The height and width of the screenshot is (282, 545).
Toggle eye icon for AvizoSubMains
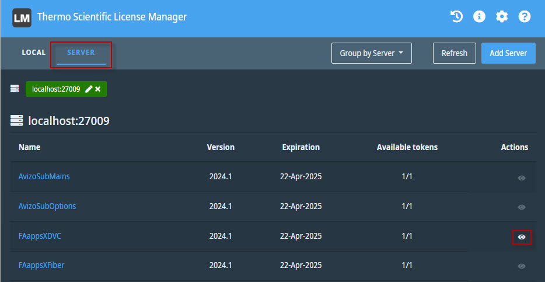[x=522, y=178]
